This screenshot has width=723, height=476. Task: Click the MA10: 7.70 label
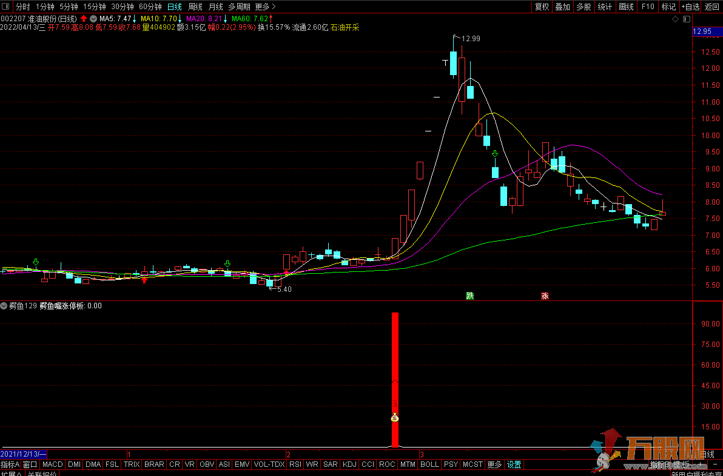(159, 19)
